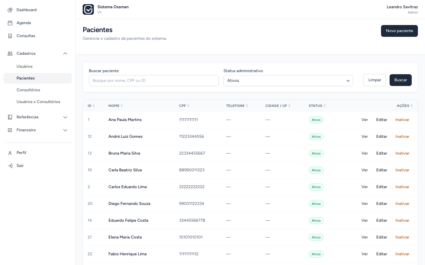Click the Consultas document icon

pos(10,36)
